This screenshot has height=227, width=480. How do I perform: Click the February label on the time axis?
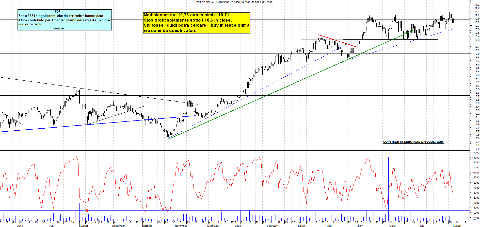pos(273,226)
